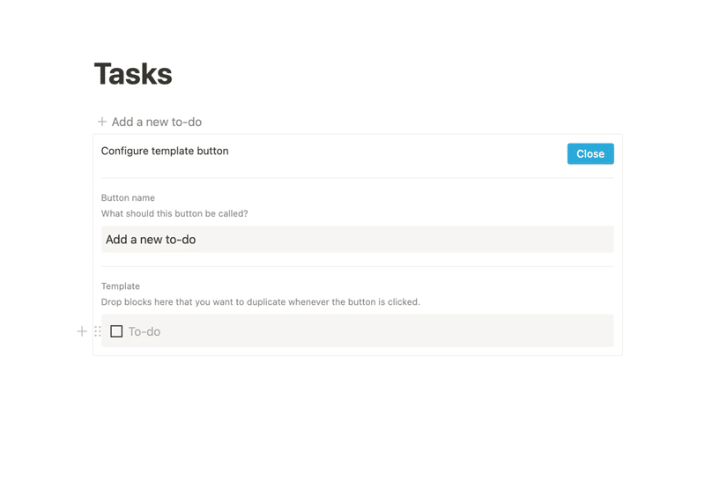Click the "Button name" label

pyautogui.click(x=128, y=198)
